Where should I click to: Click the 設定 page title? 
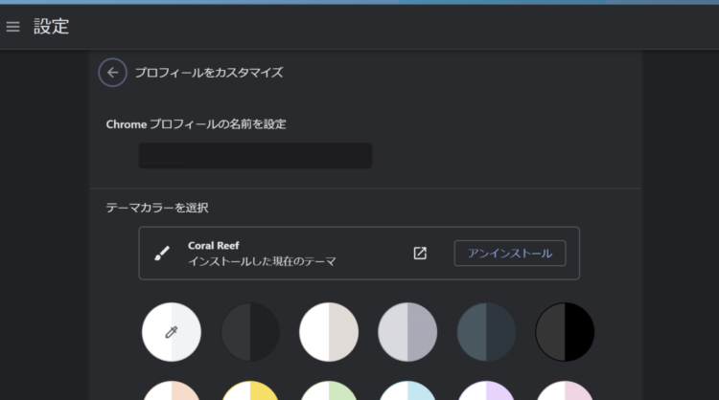coord(52,27)
